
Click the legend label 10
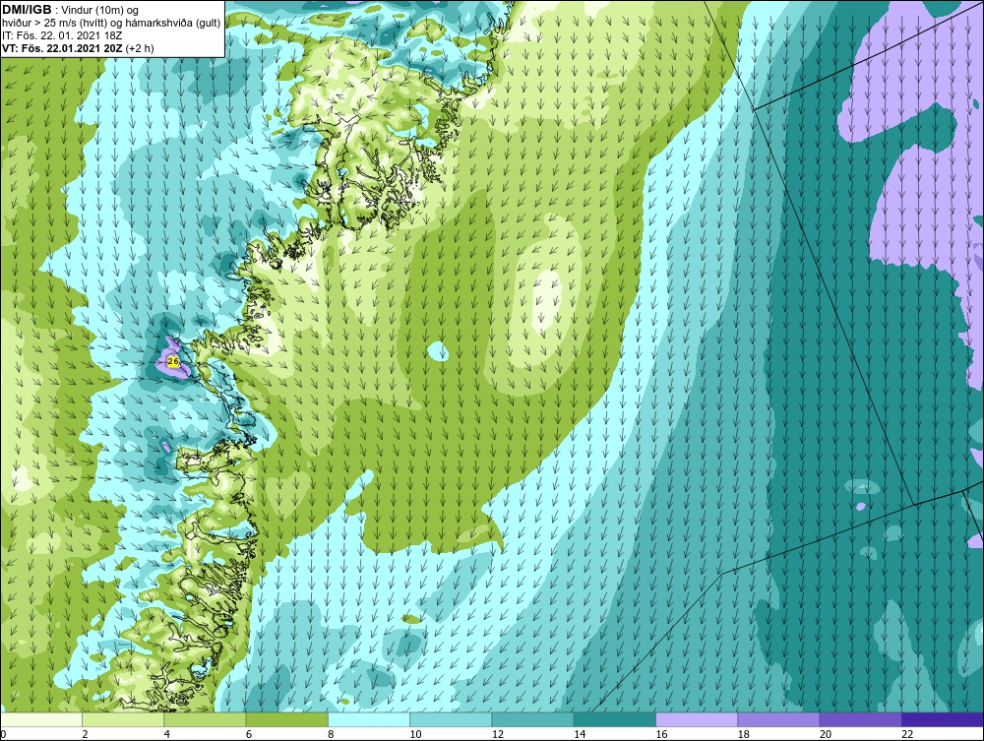tap(415, 734)
